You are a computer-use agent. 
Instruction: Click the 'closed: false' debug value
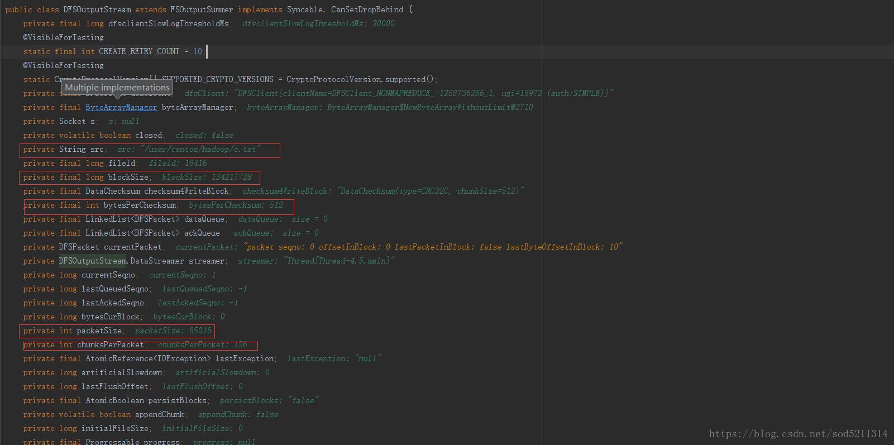204,135
